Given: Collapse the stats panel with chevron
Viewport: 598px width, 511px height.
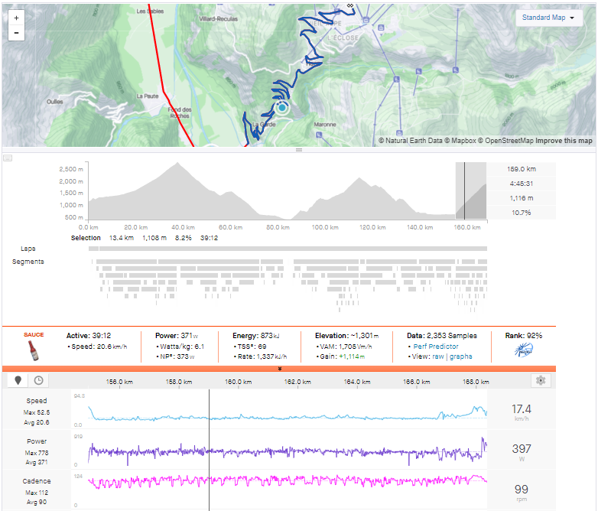Looking at the screenshot, I should [279, 368].
